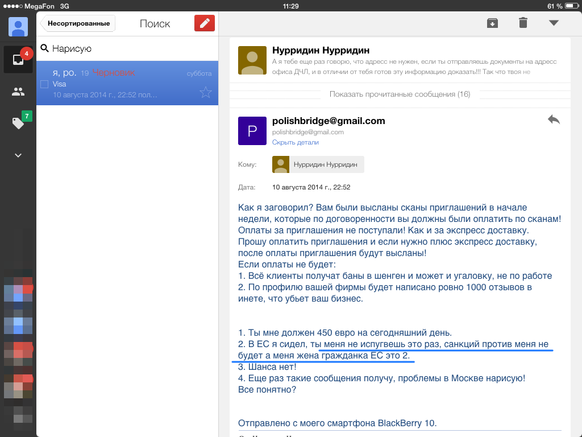The width and height of the screenshot is (582, 437).
Task: Open the inbox with 4 unread
Action: tap(18, 60)
